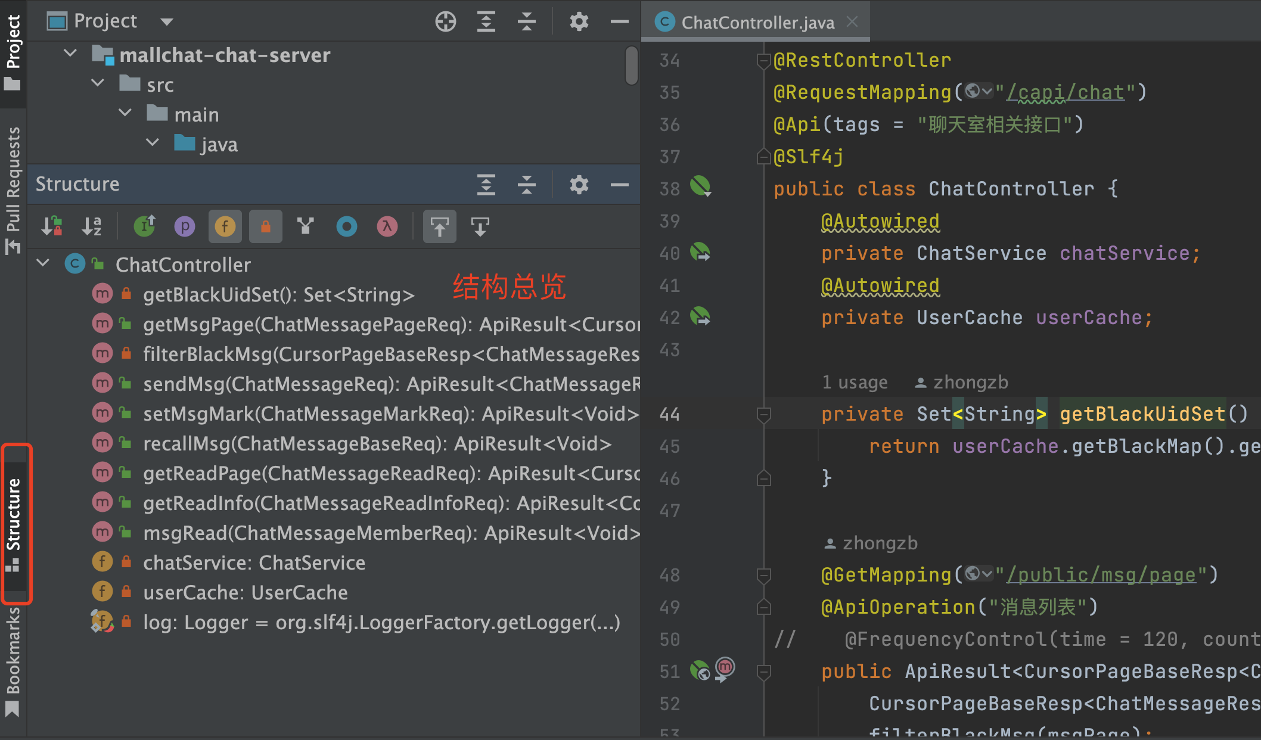This screenshot has width=1261, height=740.
Task: Open the /capi/chat request mapping link
Action: pyautogui.click(x=1066, y=92)
